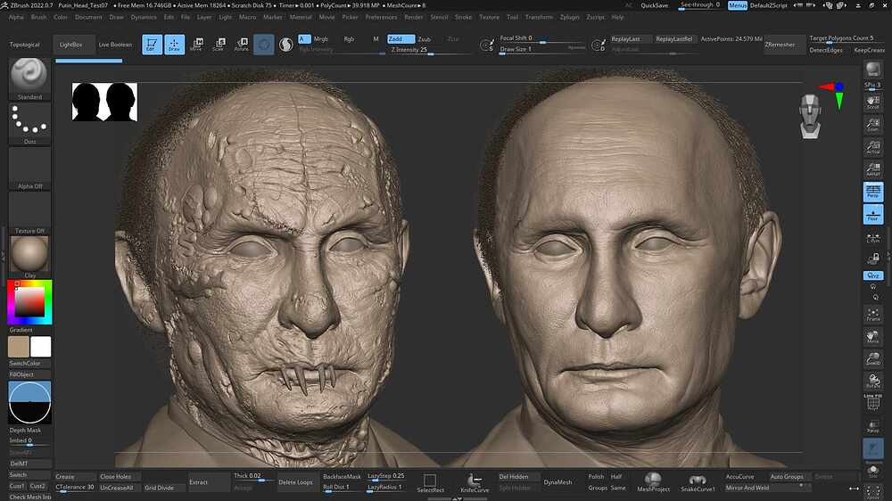Open the Clay material sphere selector
892x501 pixels.
[29, 257]
